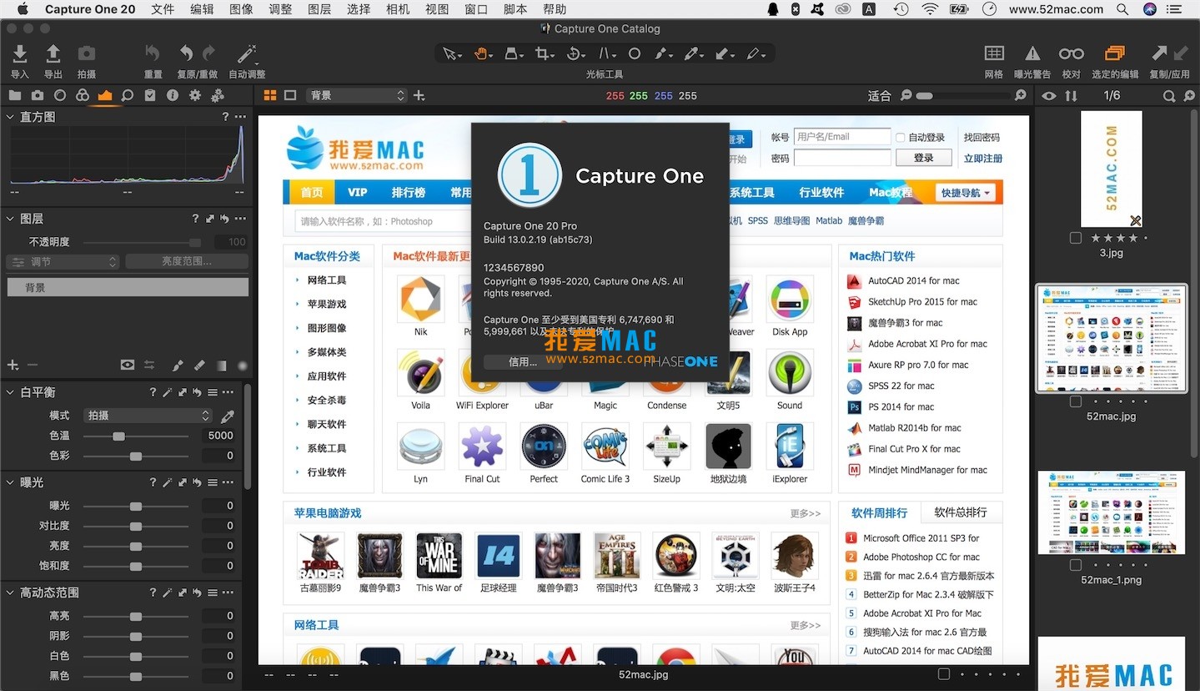Open the Color three-circles tool tab
This screenshot has width=1200, height=691.
pos(82,95)
